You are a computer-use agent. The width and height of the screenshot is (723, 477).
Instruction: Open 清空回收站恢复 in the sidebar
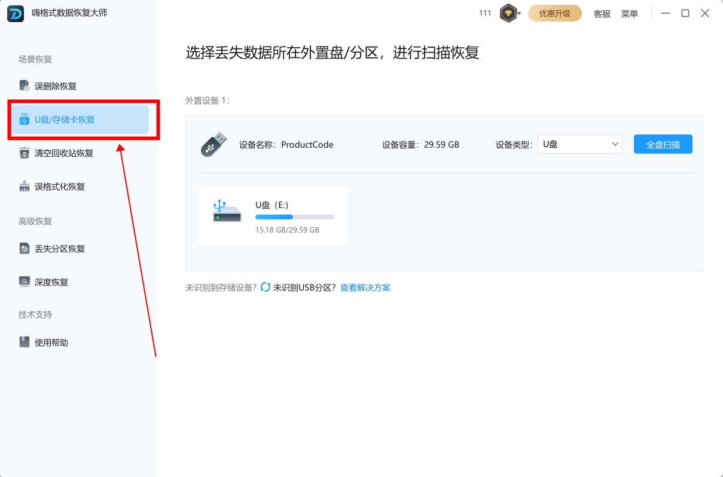tap(80, 153)
